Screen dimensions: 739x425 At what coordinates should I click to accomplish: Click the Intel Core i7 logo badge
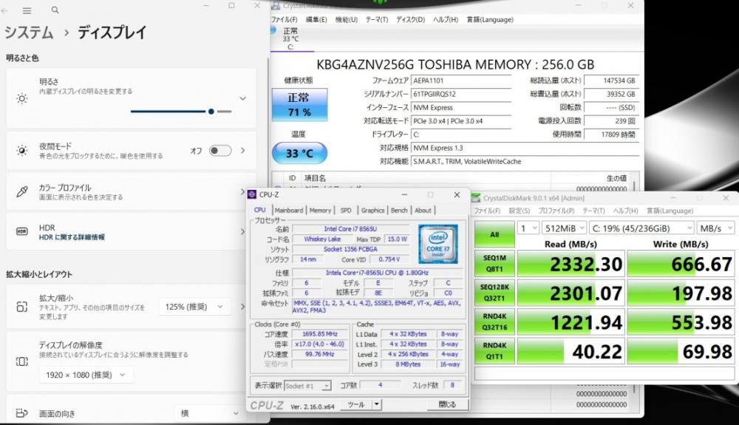(437, 244)
